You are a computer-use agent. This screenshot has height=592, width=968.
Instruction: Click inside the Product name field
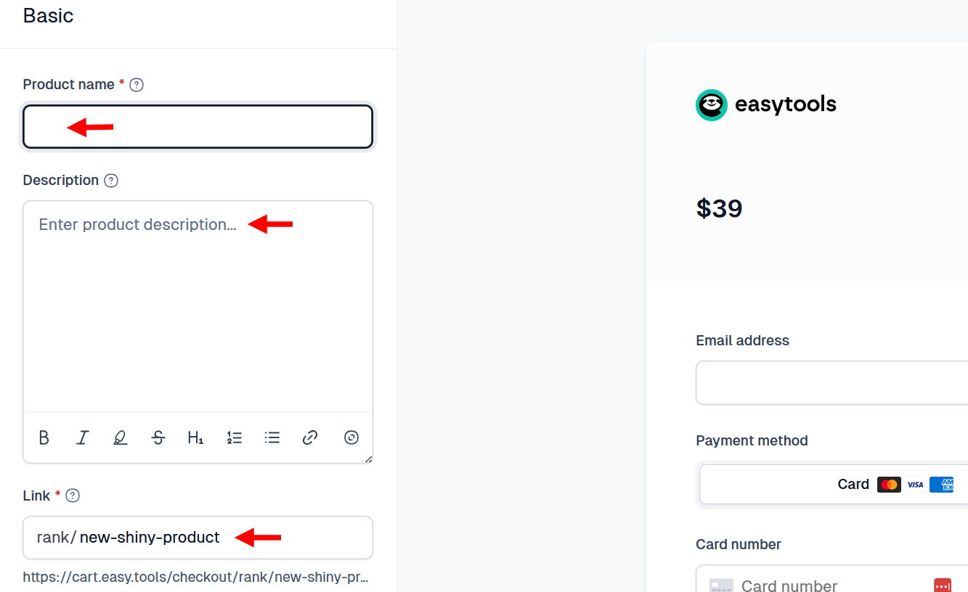198,126
